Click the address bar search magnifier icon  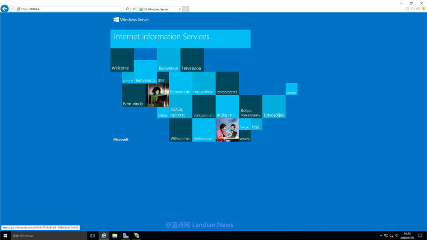127,9
